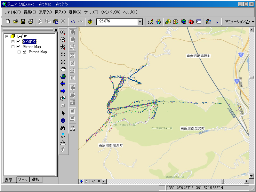Viewport: 256px width, 192px height.
Task: Choose the Select Features tool
Action: coord(63,98)
